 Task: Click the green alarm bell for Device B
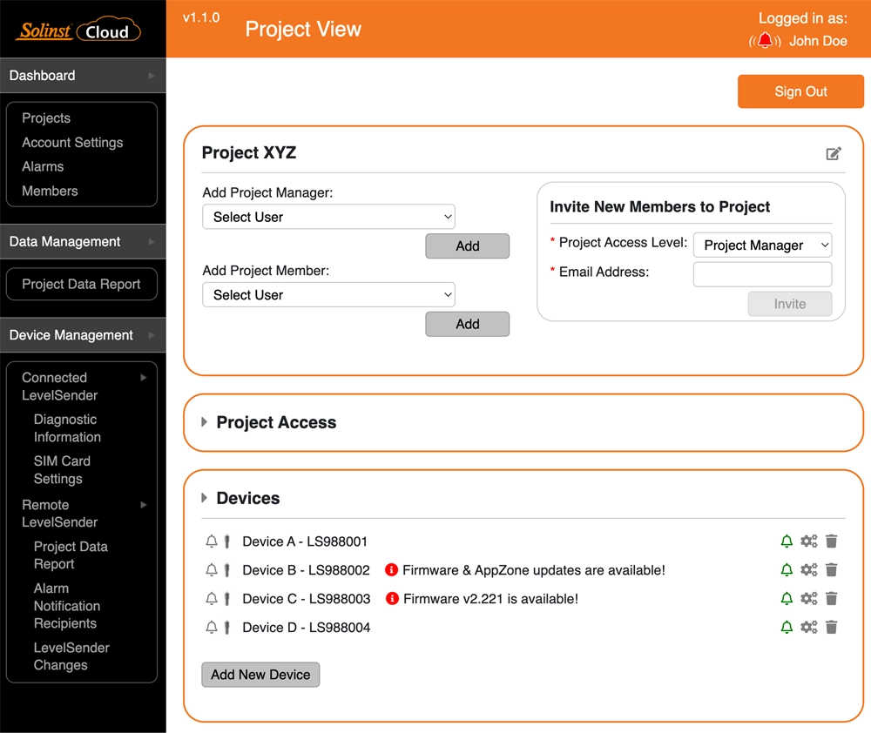point(787,570)
